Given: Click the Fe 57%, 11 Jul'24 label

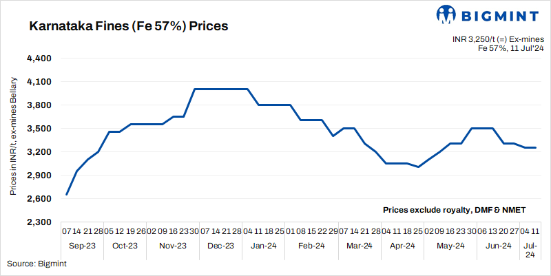Looking at the screenshot, I should pos(510,48).
